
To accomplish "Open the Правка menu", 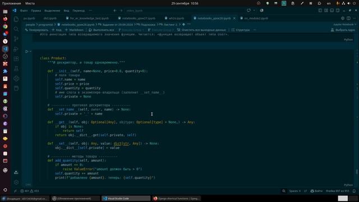I will 36,11.
